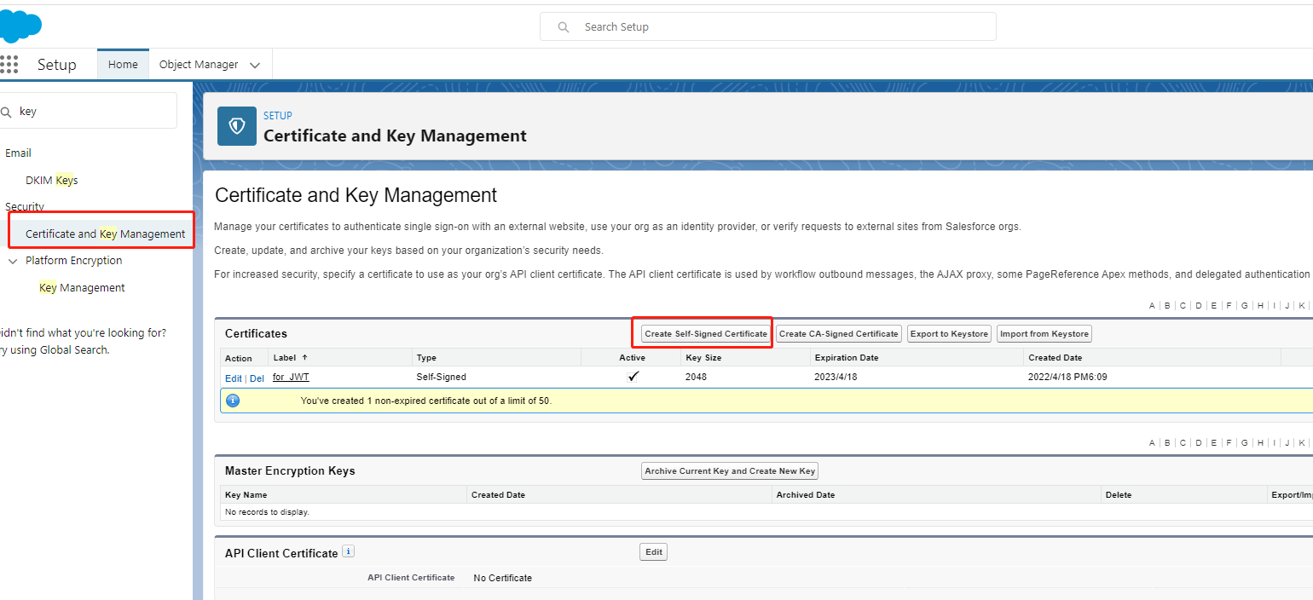Viewport: 1313px width, 600px height.
Task: Open the App Launcher waffle icon
Action: coord(9,64)
